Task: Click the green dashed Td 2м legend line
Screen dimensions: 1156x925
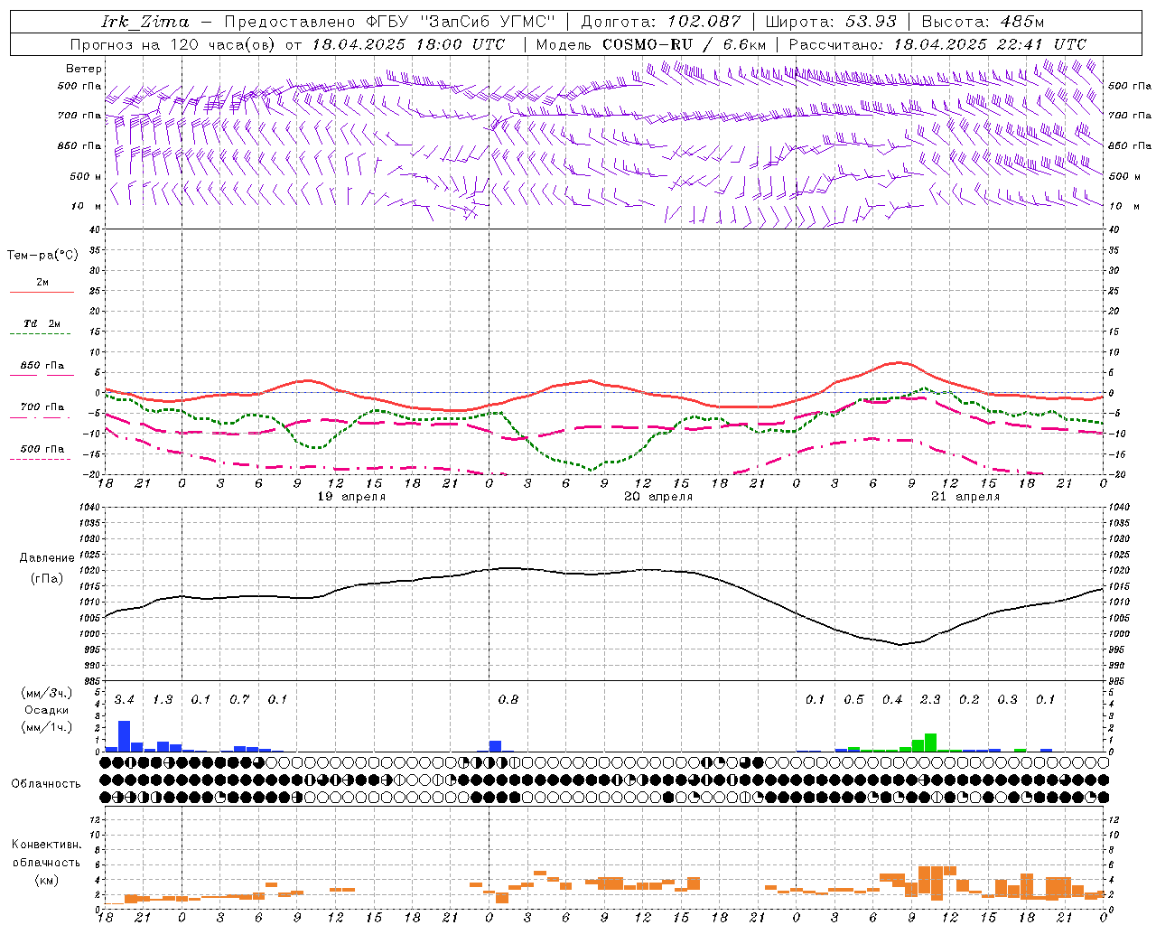Action: (x=42, y=333)
